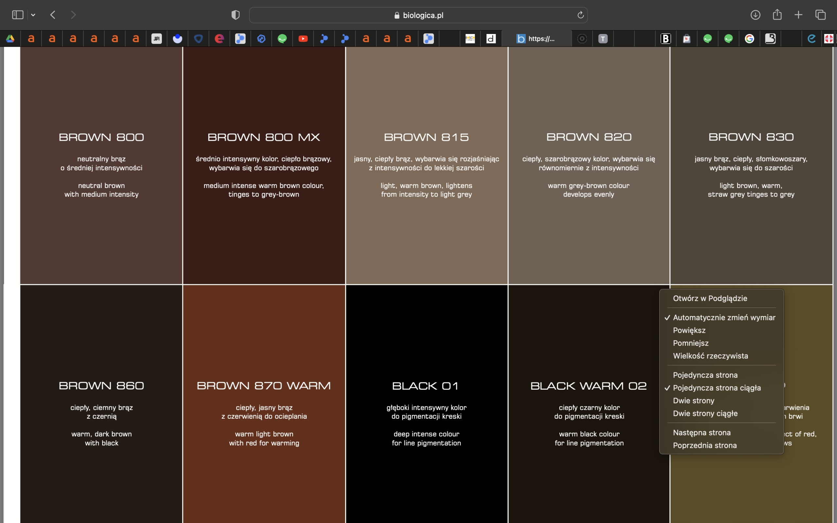Toggle Automatycznie zmień wymiar option
The width and height of the screenshot is (837, 523).
pos(724,317)
